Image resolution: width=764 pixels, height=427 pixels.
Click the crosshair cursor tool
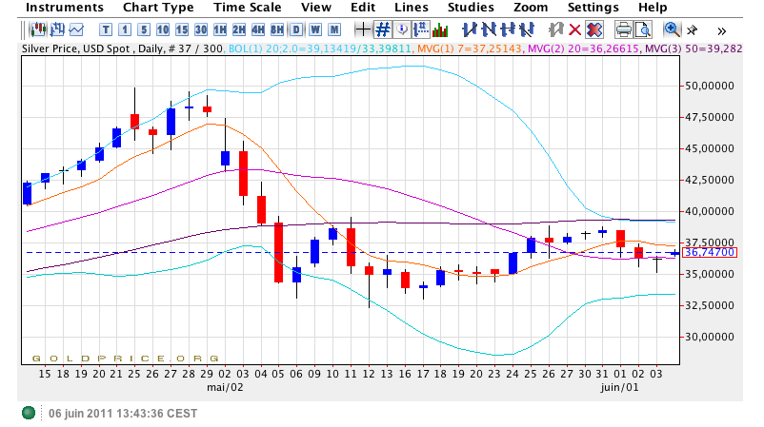tap(362, 29)
